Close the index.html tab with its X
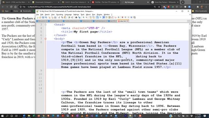 127,21
